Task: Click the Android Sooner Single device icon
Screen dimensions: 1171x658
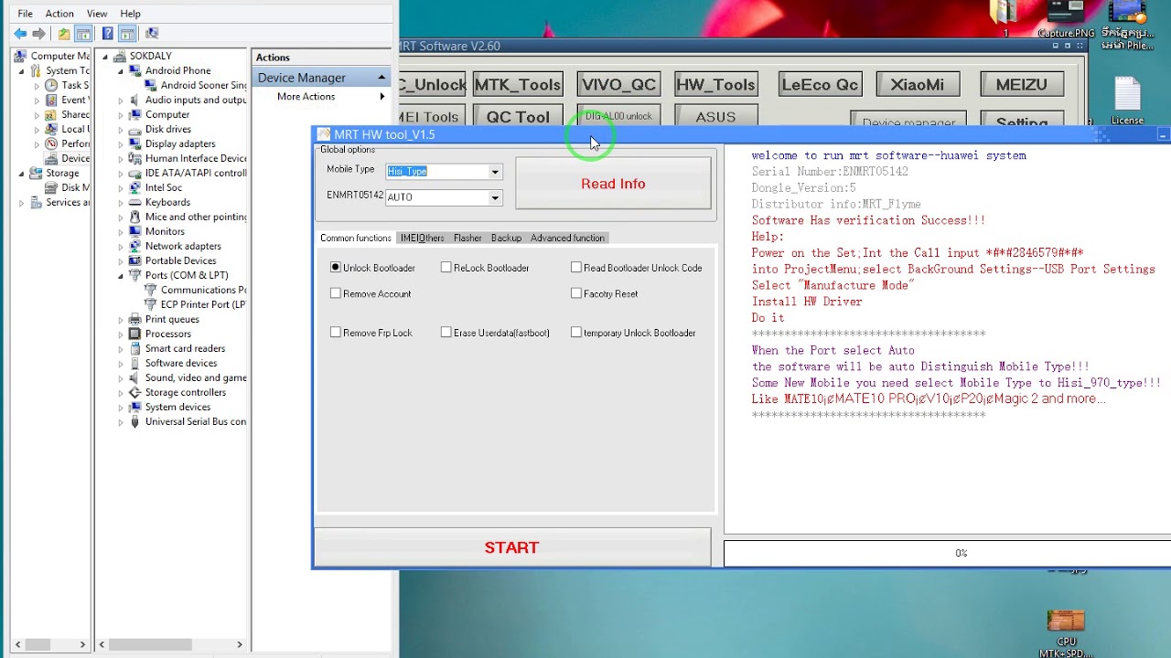Action: coord(150,85)
